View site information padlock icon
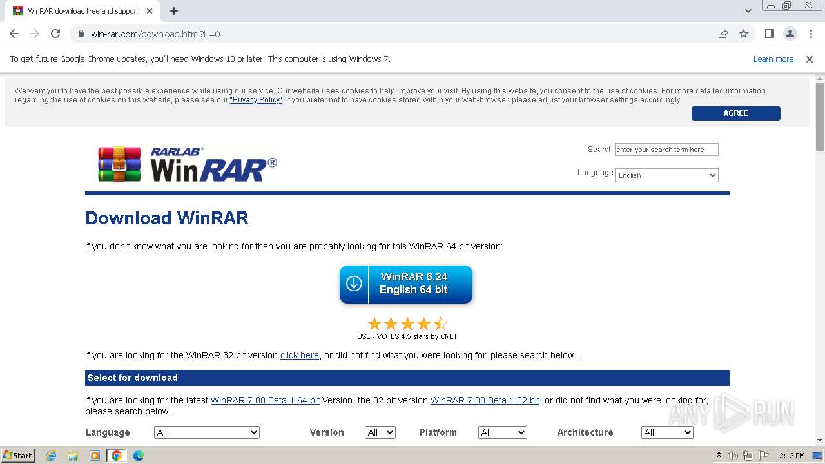 pyautogui.click(x=81, y=34)
